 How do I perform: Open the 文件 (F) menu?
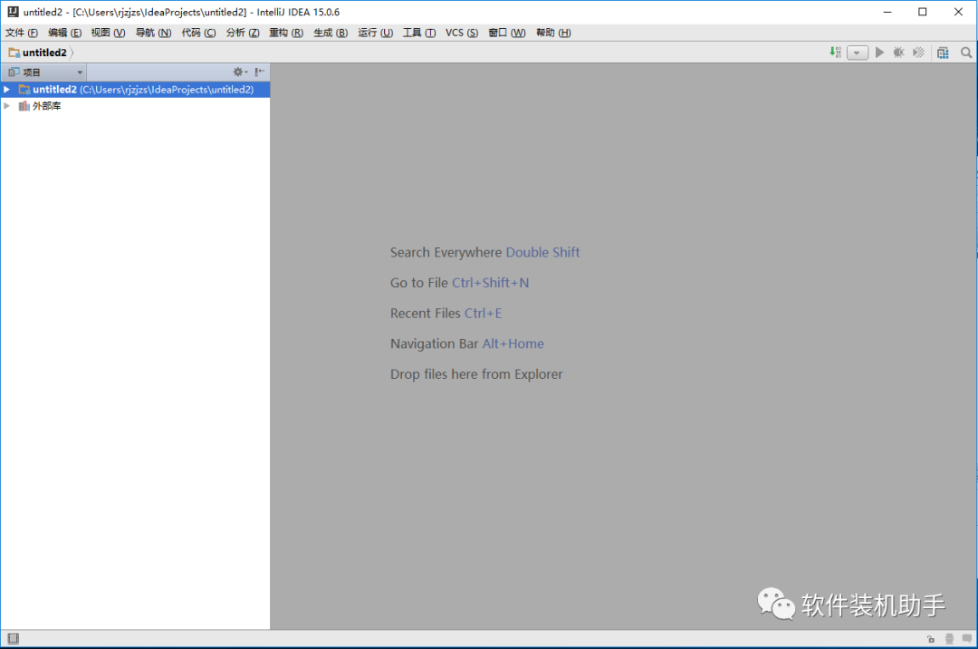point(22,33)
